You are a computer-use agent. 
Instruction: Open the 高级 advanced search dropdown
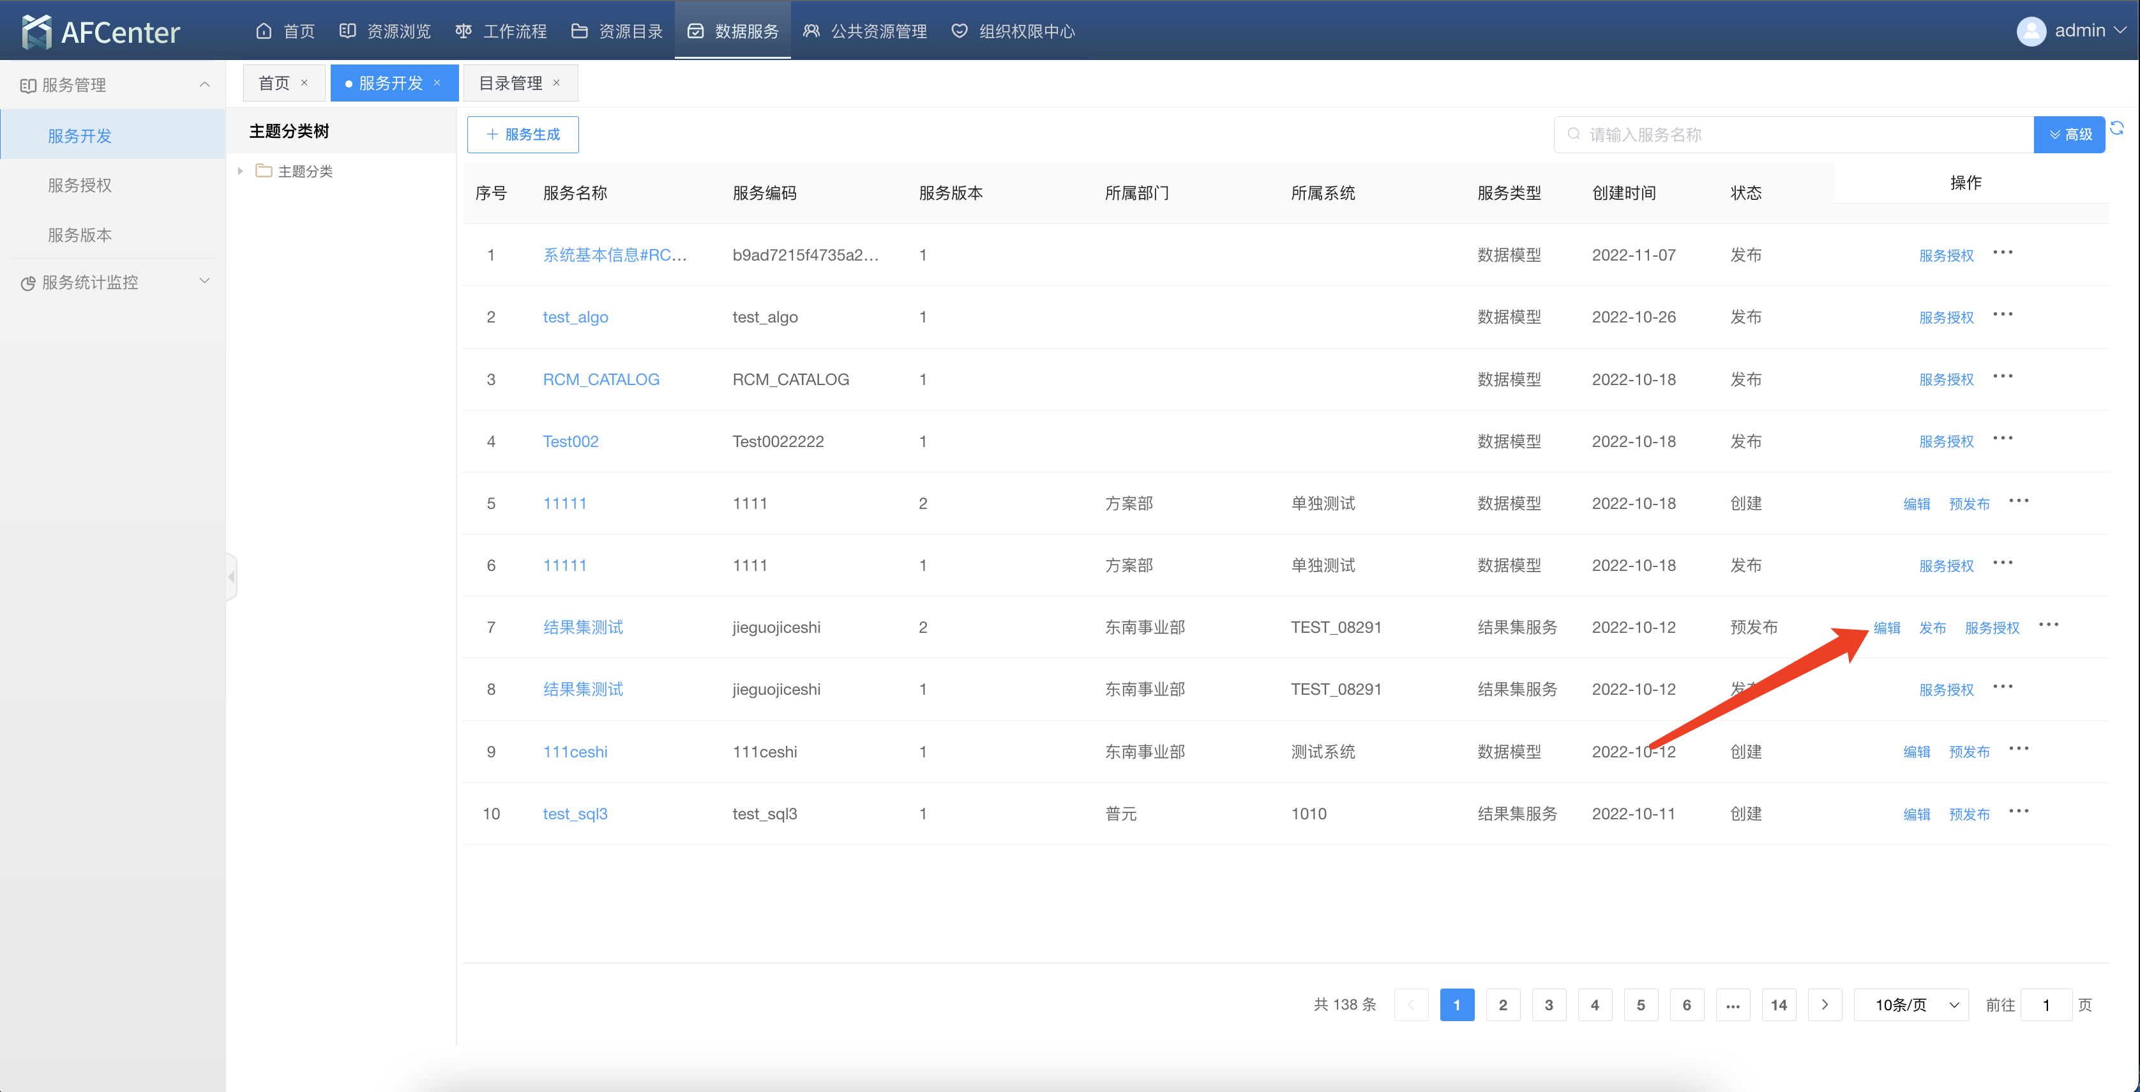pos(2068,135)
